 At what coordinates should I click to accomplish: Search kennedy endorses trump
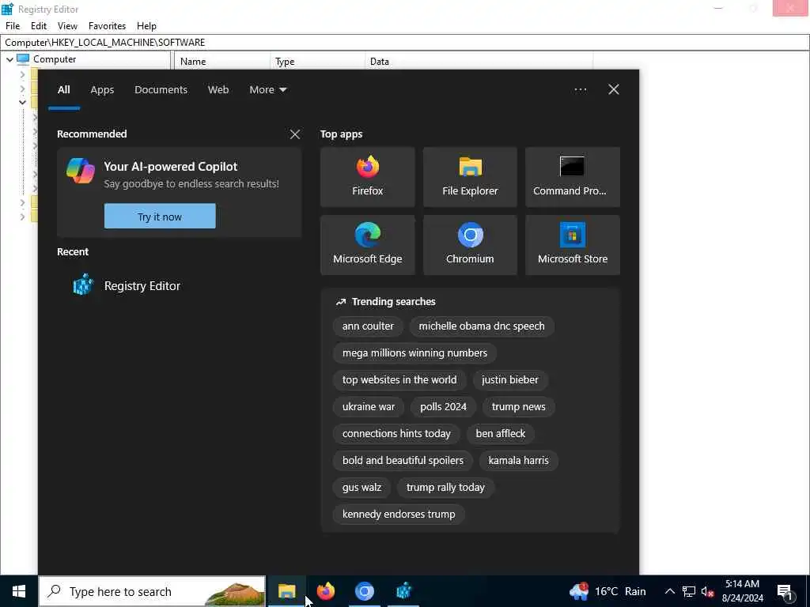(399, 514)
